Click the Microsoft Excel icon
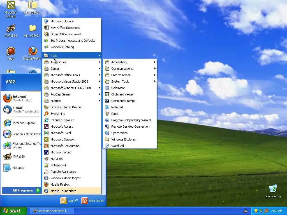 pos(46,133)
